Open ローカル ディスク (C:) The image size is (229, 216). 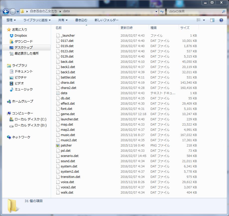[28, 119]
